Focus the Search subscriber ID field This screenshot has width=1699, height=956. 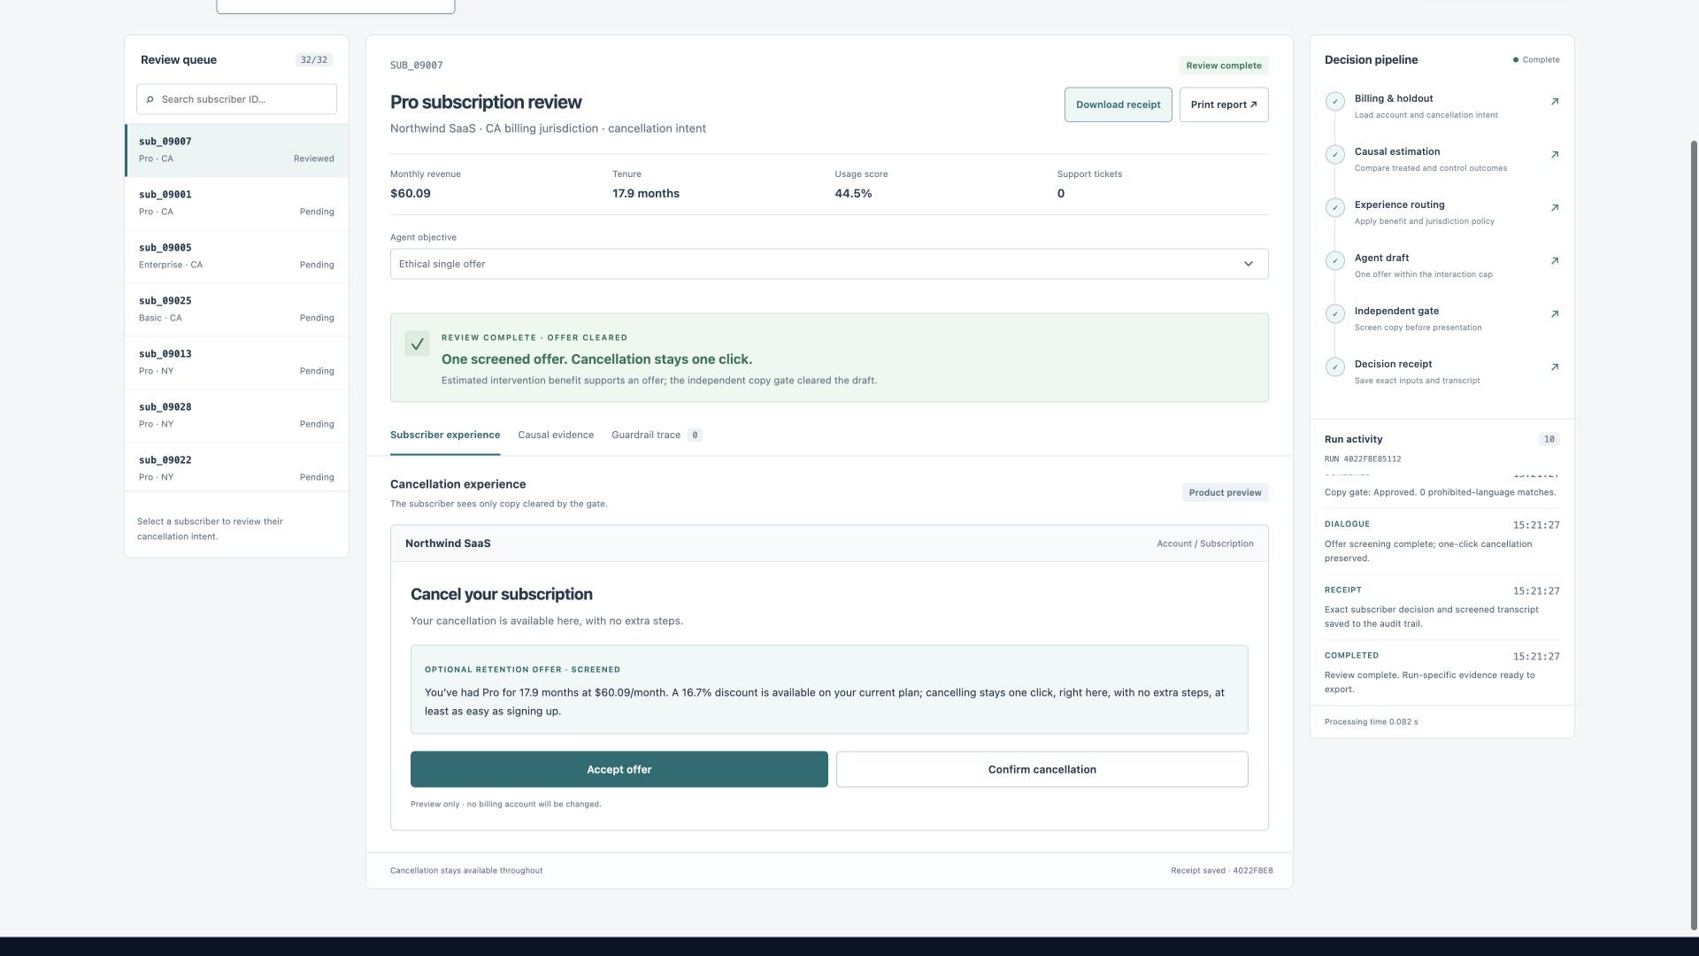(236, 99)
